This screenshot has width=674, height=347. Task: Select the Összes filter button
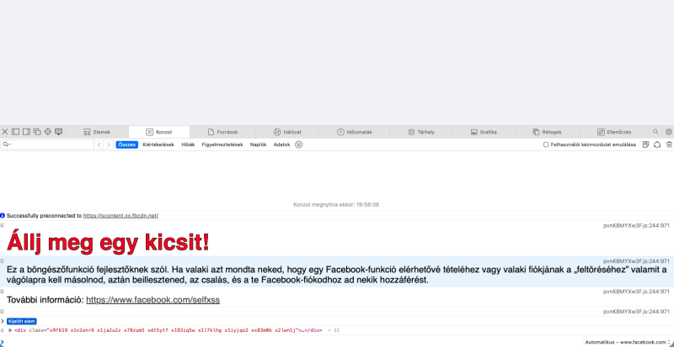click(127, 145)
